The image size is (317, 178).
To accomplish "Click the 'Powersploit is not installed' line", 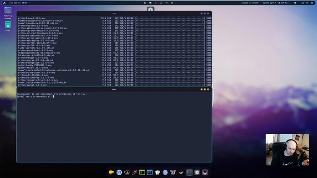I will click(53, 94).
